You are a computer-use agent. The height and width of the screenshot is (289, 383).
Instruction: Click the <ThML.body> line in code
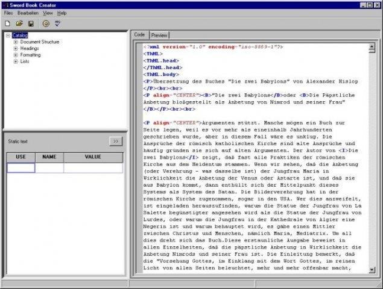click(x=161, y=75)
